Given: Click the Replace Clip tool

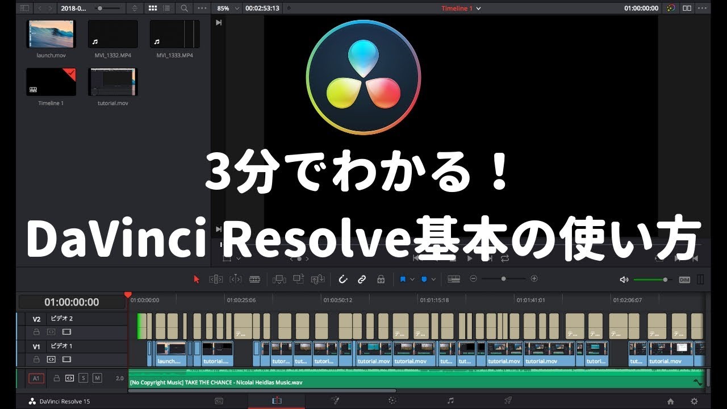Looking at the screenshot, I should (318, 279).
